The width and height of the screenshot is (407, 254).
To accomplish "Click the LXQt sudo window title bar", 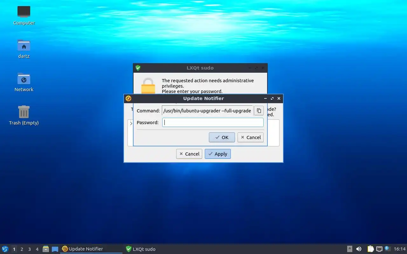I will (200, 68).
